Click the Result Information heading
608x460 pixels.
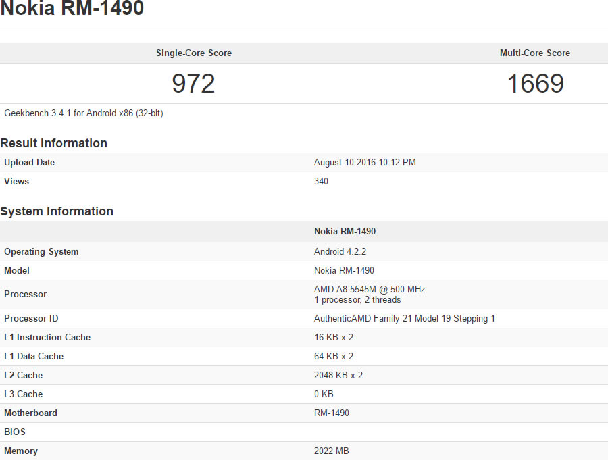54,143
